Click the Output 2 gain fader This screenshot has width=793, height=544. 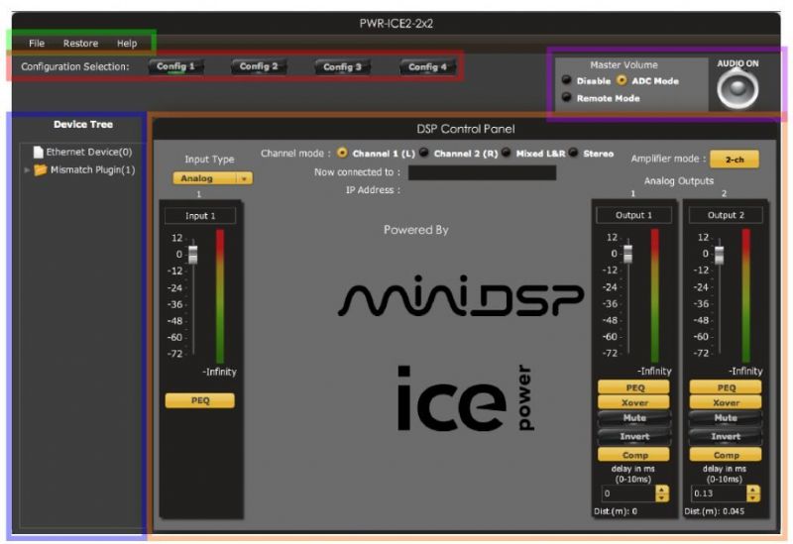click(x=720, y=254)
